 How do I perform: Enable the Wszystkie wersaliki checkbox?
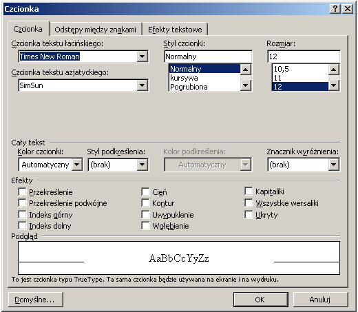point(249,203)
